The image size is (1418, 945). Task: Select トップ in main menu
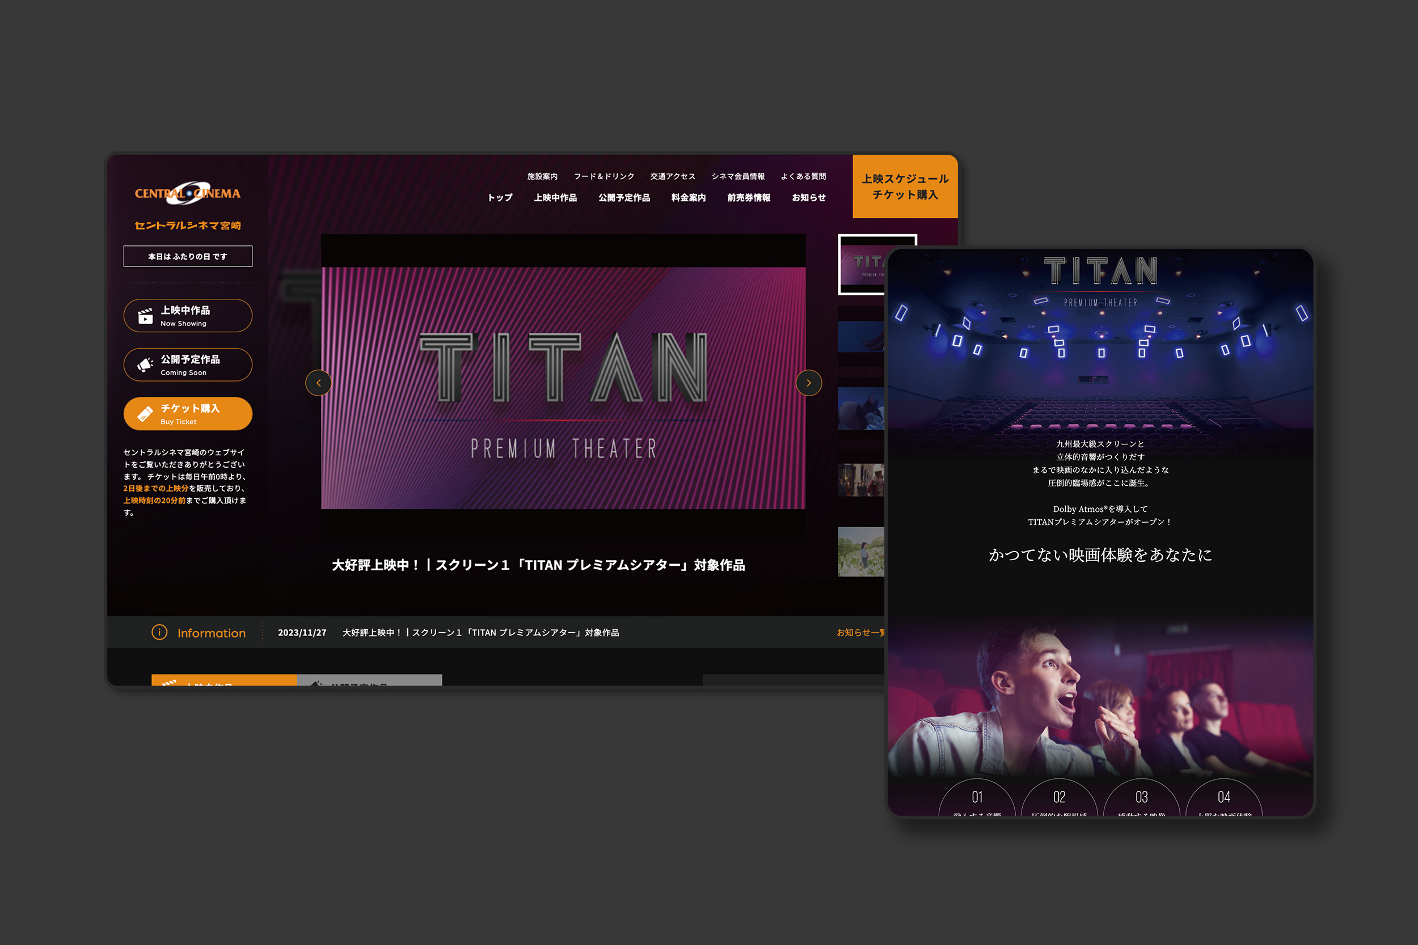[x=500, y=198]
